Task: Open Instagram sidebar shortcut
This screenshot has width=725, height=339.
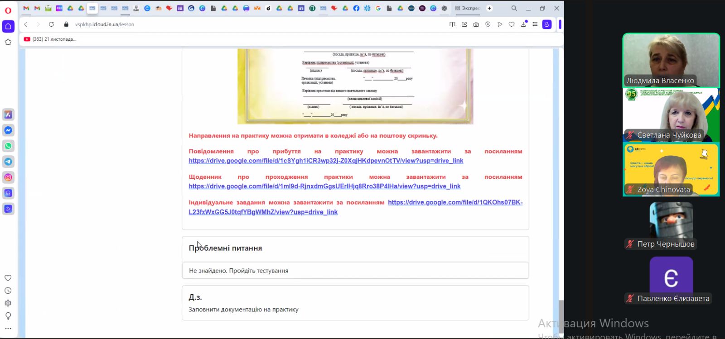Action: (x=8, y=177)
